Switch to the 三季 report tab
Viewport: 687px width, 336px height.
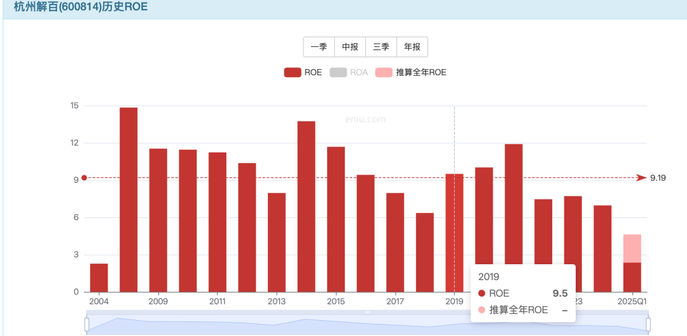point(381,47)
